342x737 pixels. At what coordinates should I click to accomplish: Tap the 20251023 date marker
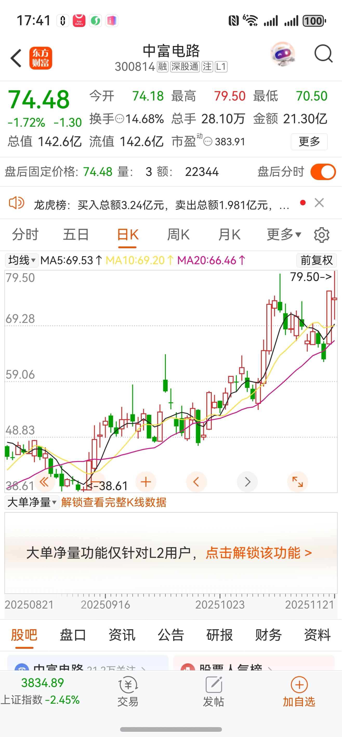(x=220, y=605)
